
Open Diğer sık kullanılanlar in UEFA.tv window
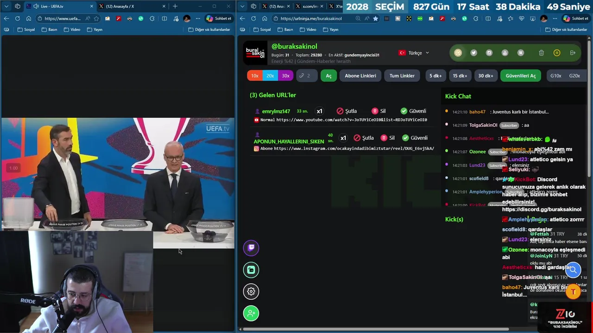click(209, 30)
